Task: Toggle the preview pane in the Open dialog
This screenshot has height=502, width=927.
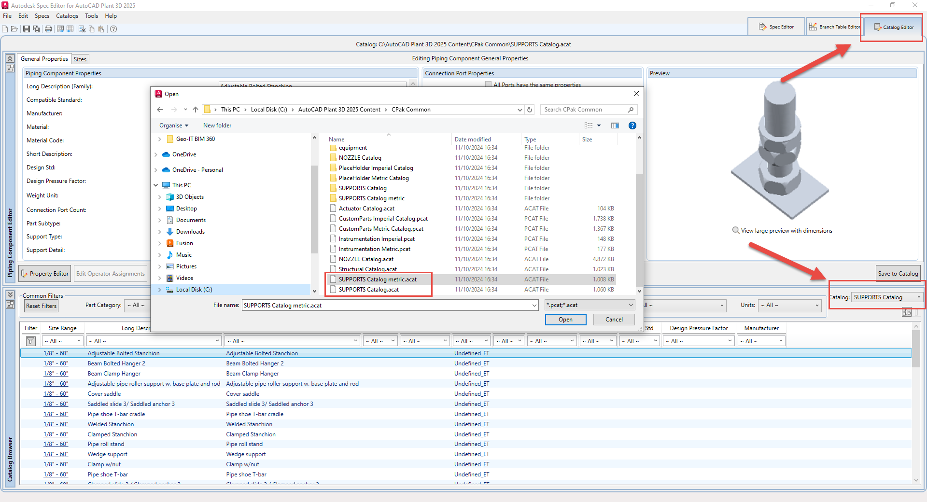Action: point(615,125)
